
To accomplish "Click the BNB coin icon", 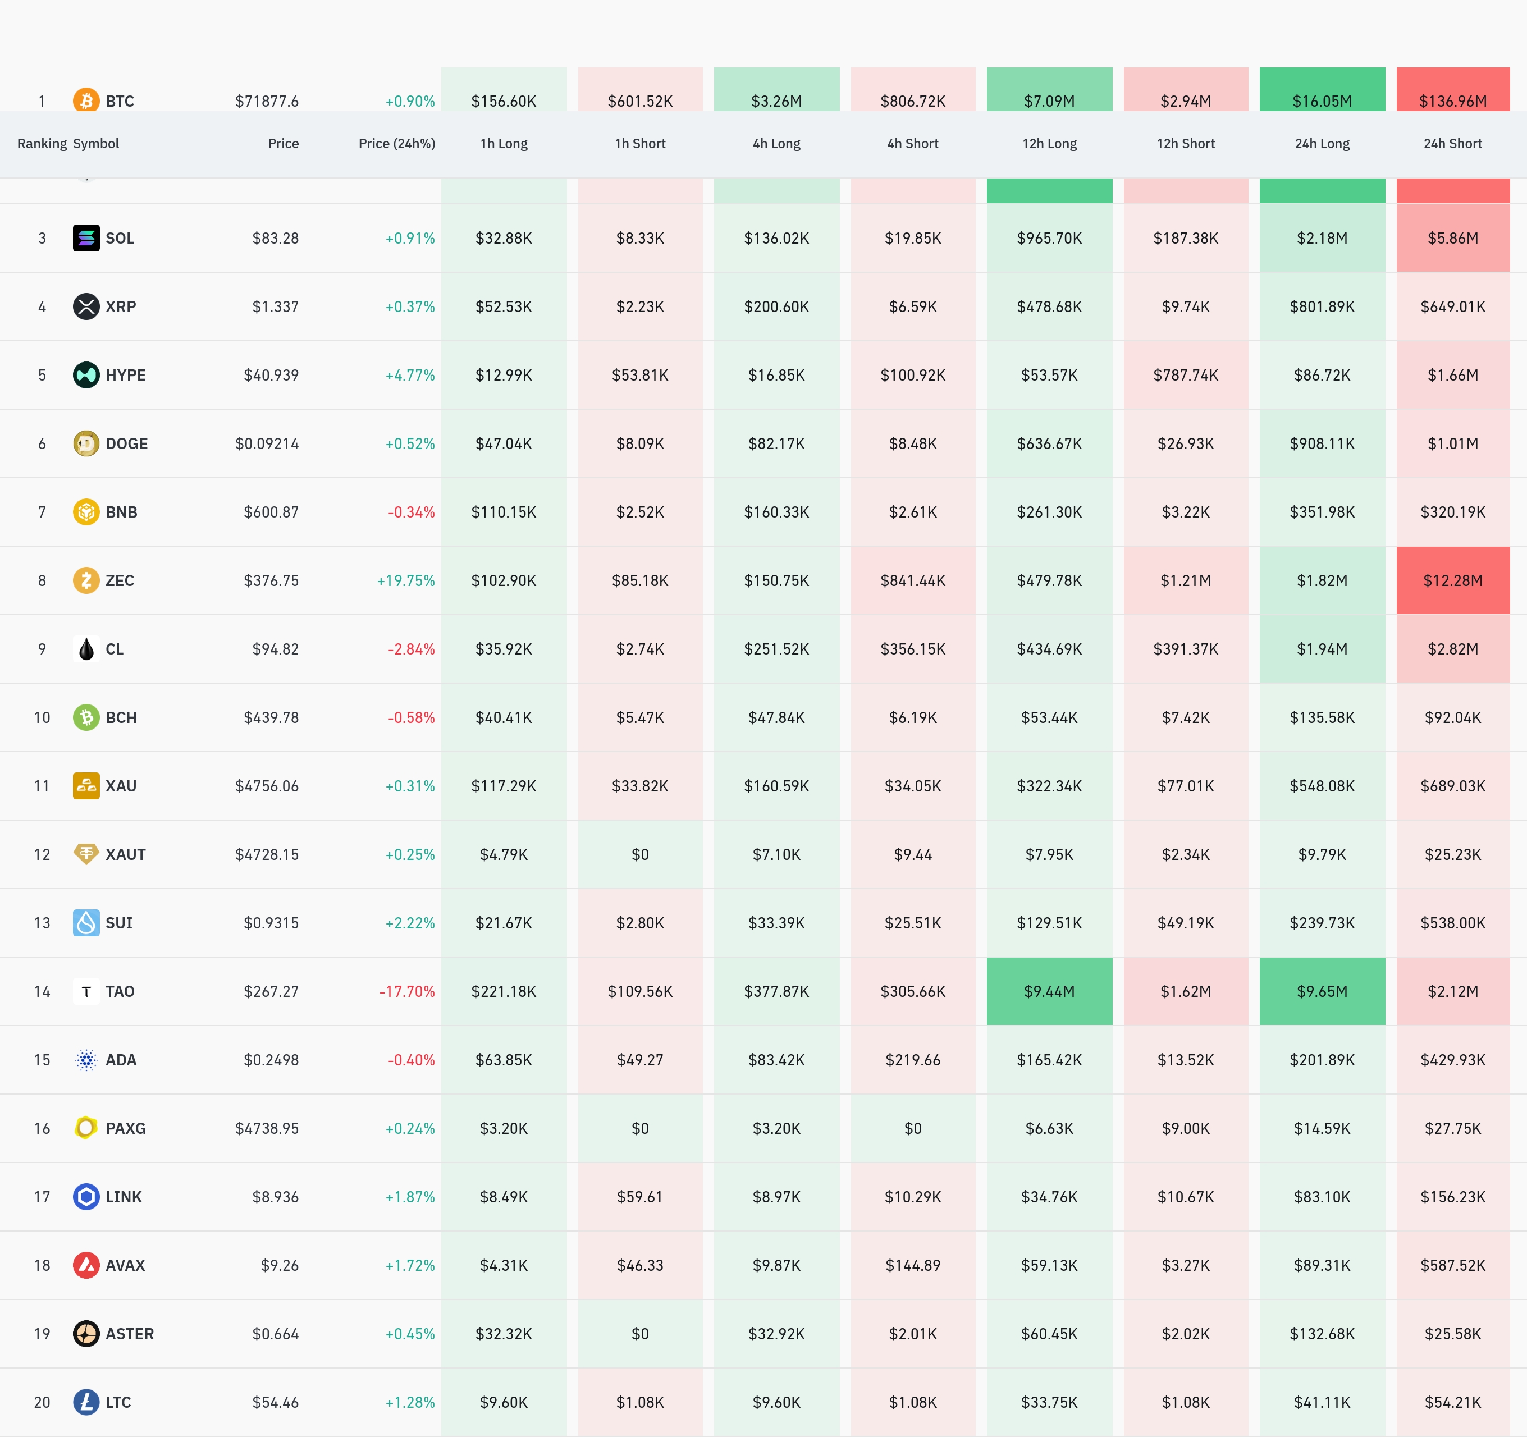I will pos(86,511).
